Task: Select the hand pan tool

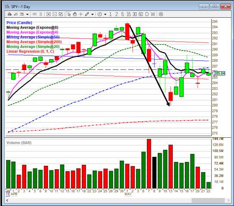Action: (x=75, y=14)
